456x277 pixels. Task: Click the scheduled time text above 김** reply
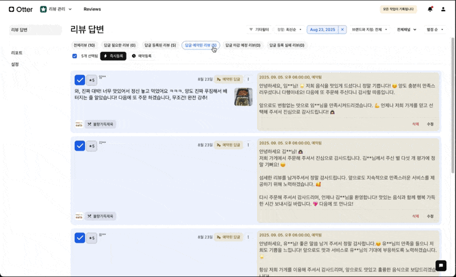click(x=290, y=143)
